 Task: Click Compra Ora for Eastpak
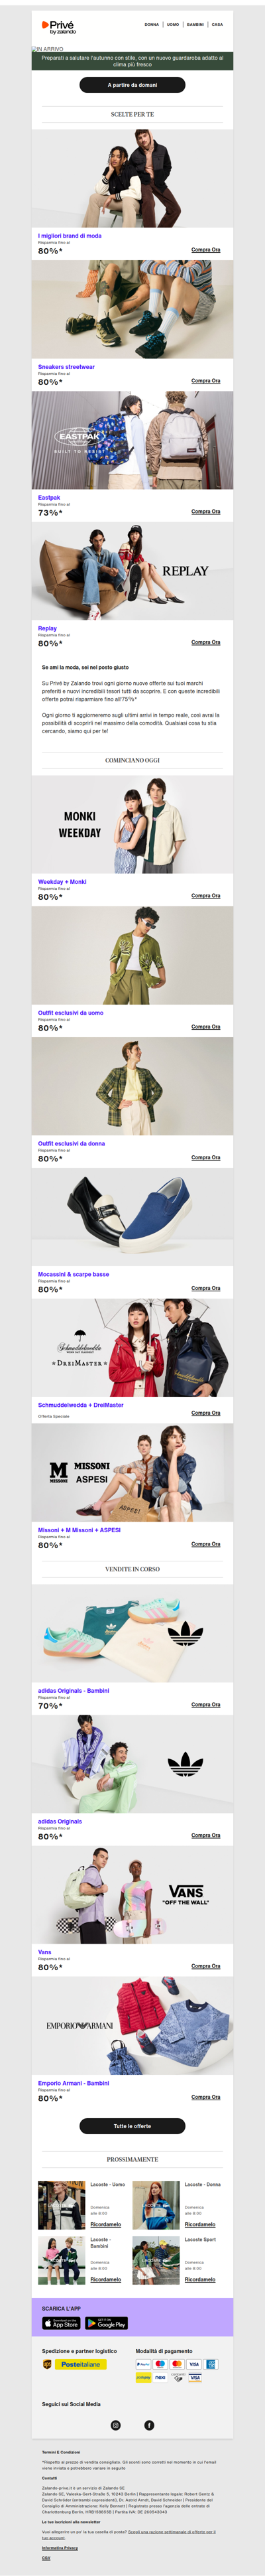pyautogui.click(x=206, y=511)
